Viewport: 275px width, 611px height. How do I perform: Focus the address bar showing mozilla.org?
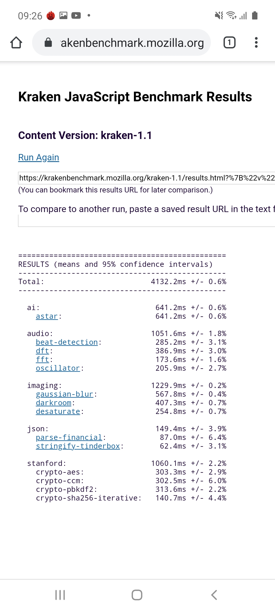132,43
